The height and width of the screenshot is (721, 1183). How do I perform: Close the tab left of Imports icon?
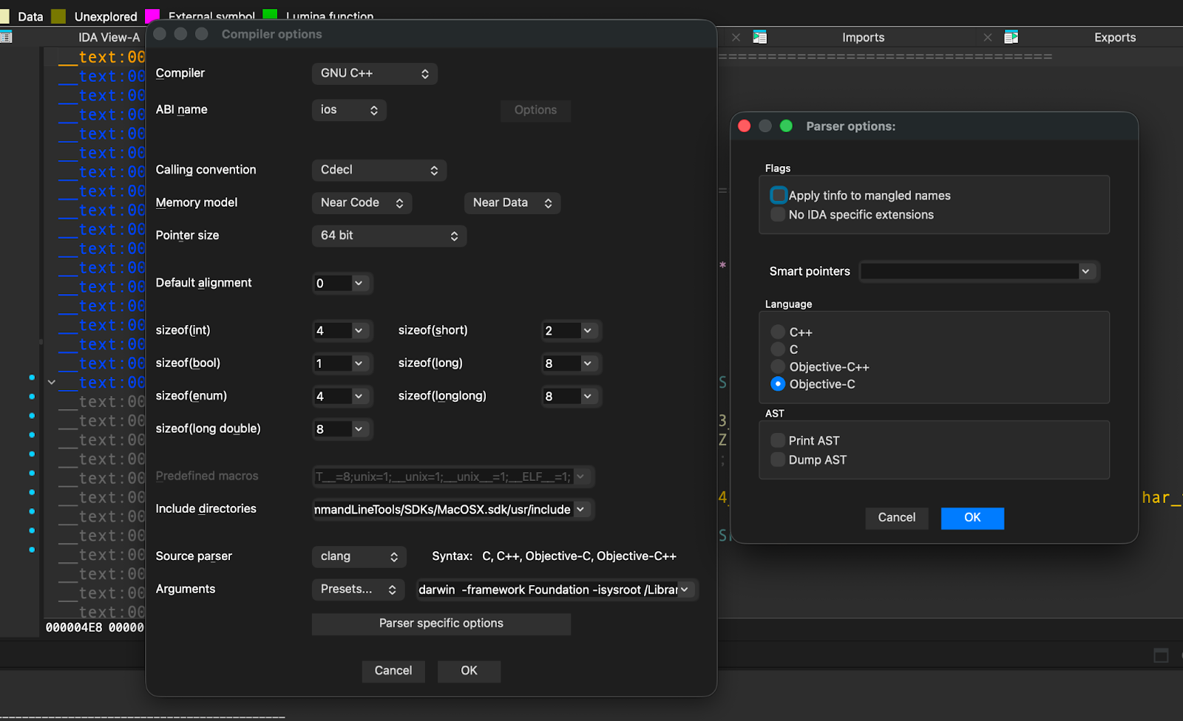(x=736, y=37)
